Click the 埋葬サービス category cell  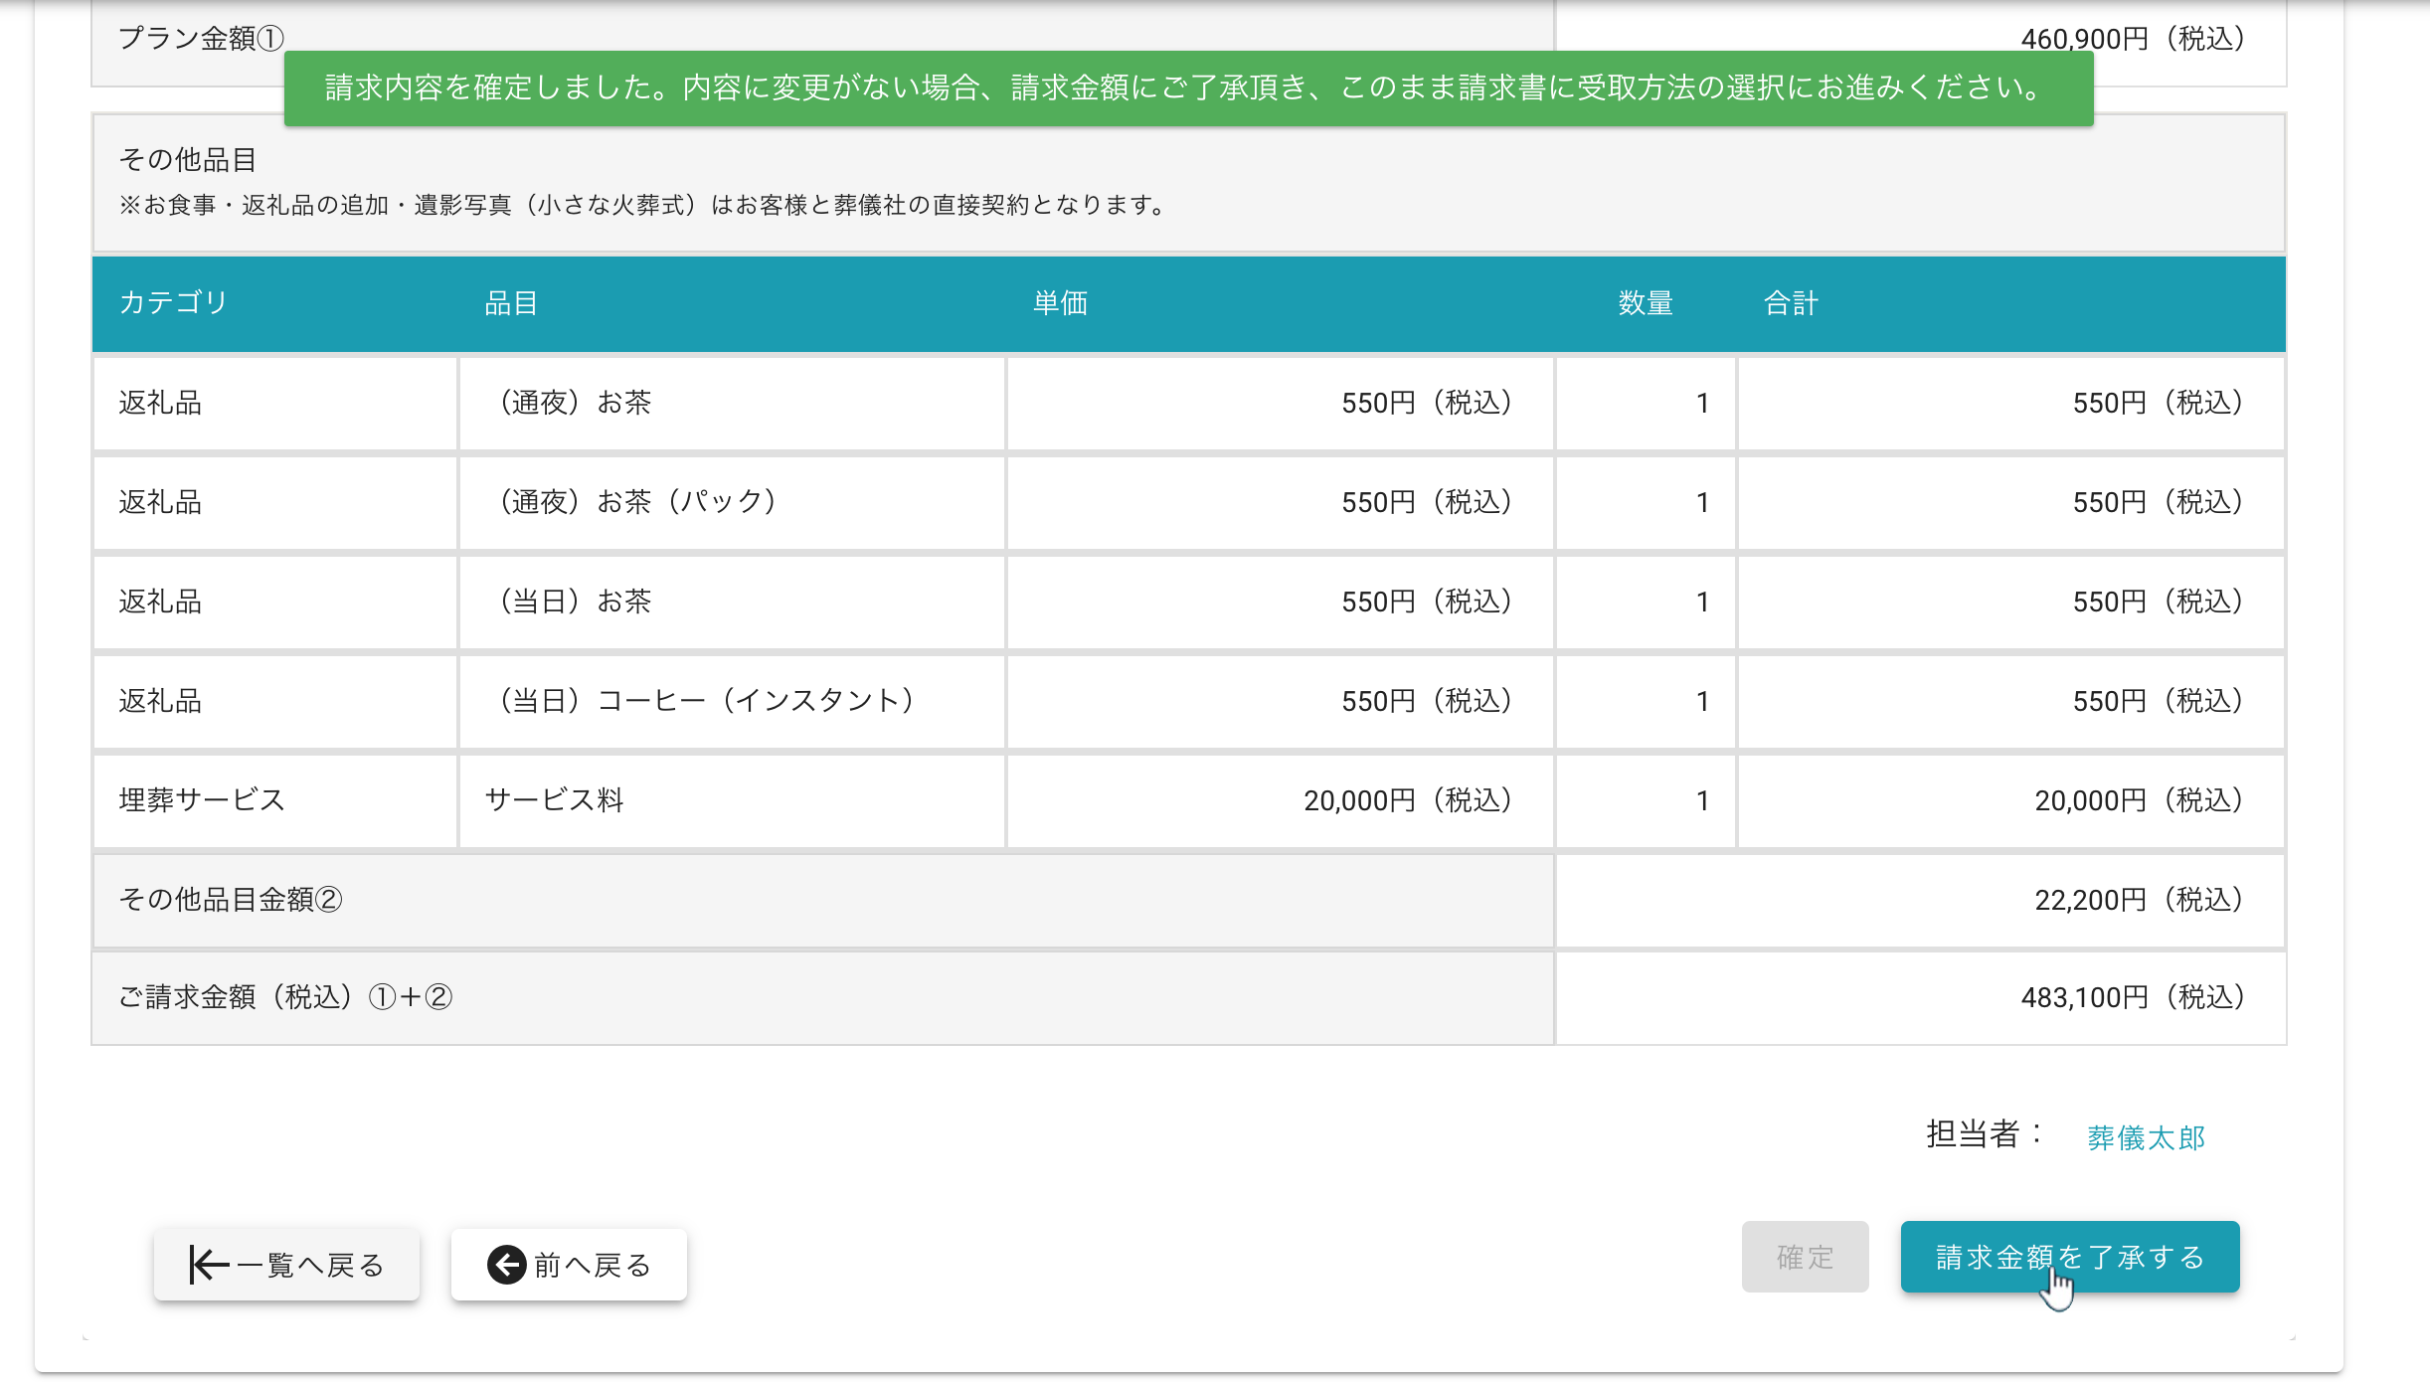point(202,800)
